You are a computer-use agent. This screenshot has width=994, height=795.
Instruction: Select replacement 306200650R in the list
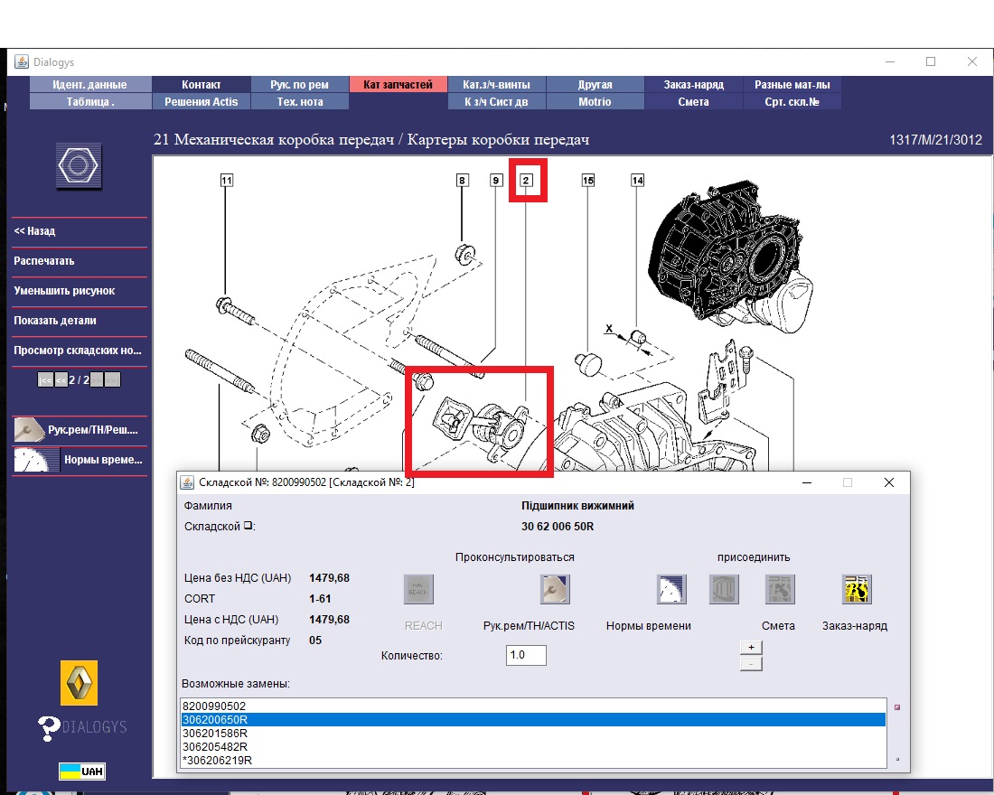pyautogui.click(x=533, y=719)
